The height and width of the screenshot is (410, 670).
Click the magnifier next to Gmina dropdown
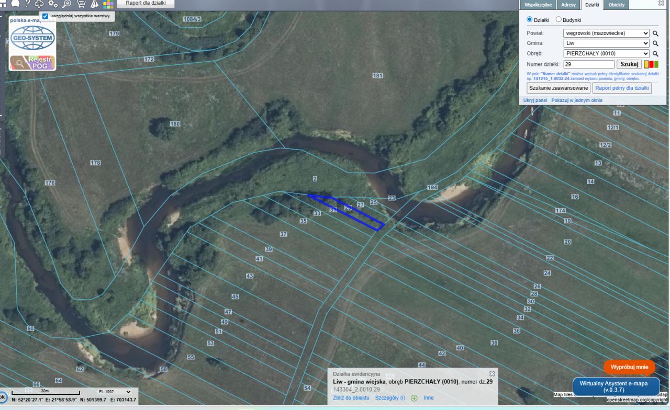pos(655,43)
